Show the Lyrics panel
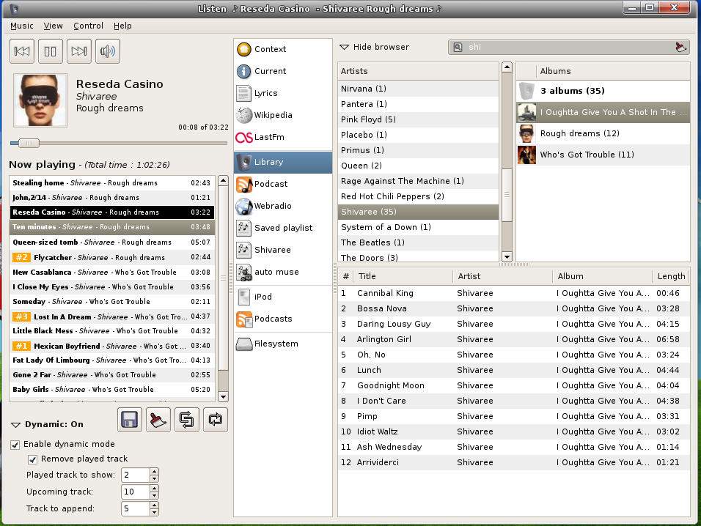Viewport: 701px width, 526px height. click(283, 93)
